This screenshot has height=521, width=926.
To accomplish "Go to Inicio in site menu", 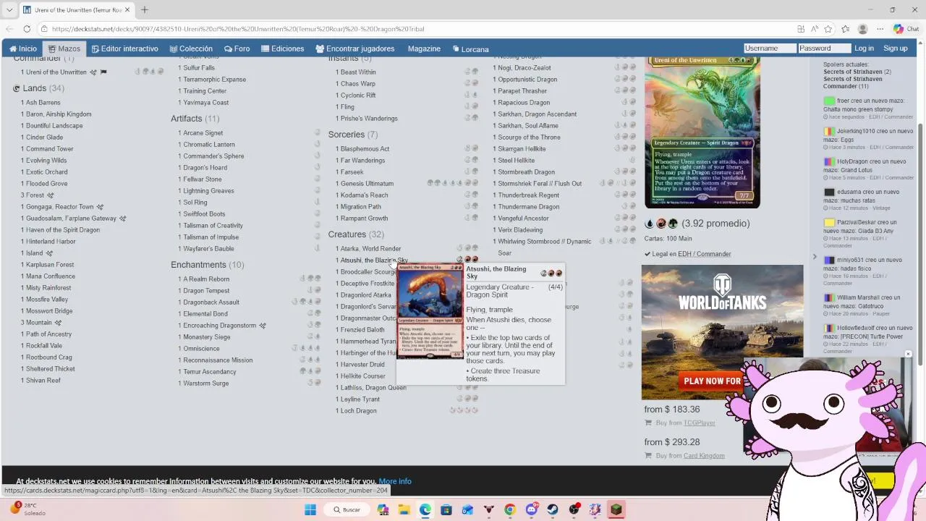I will (23, 48).
